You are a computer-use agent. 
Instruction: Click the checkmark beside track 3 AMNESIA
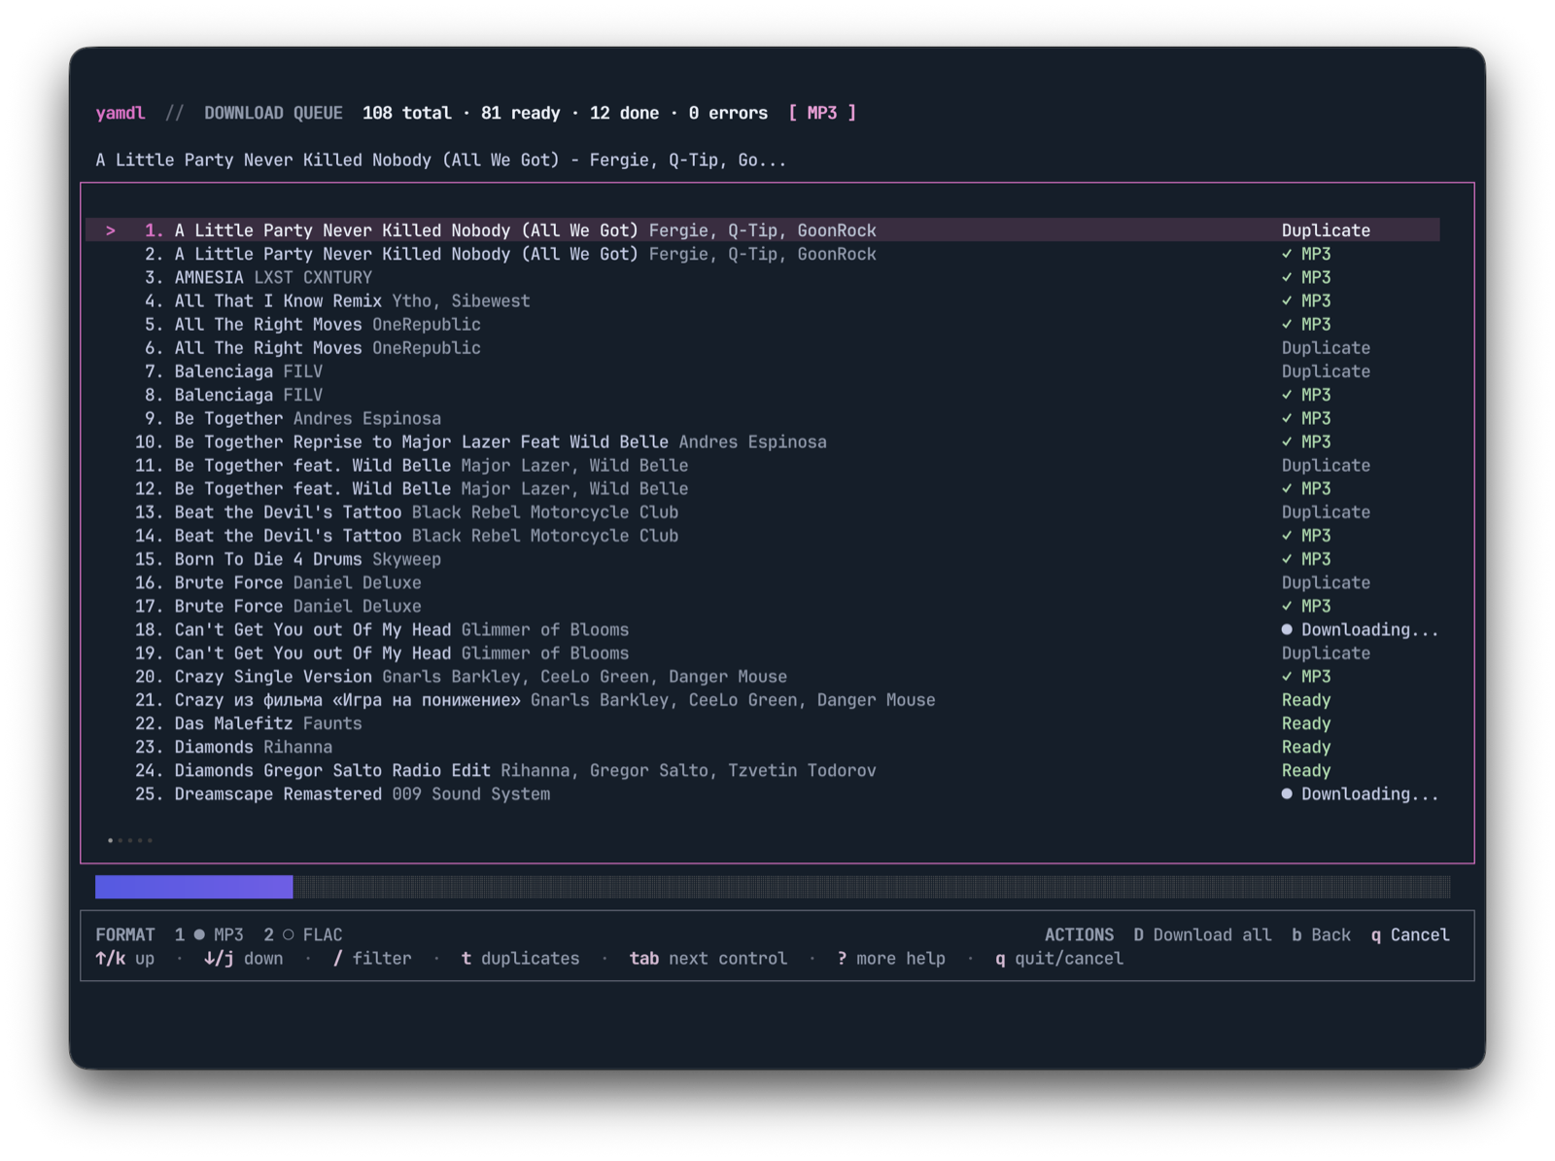(x=1287, y=278)
